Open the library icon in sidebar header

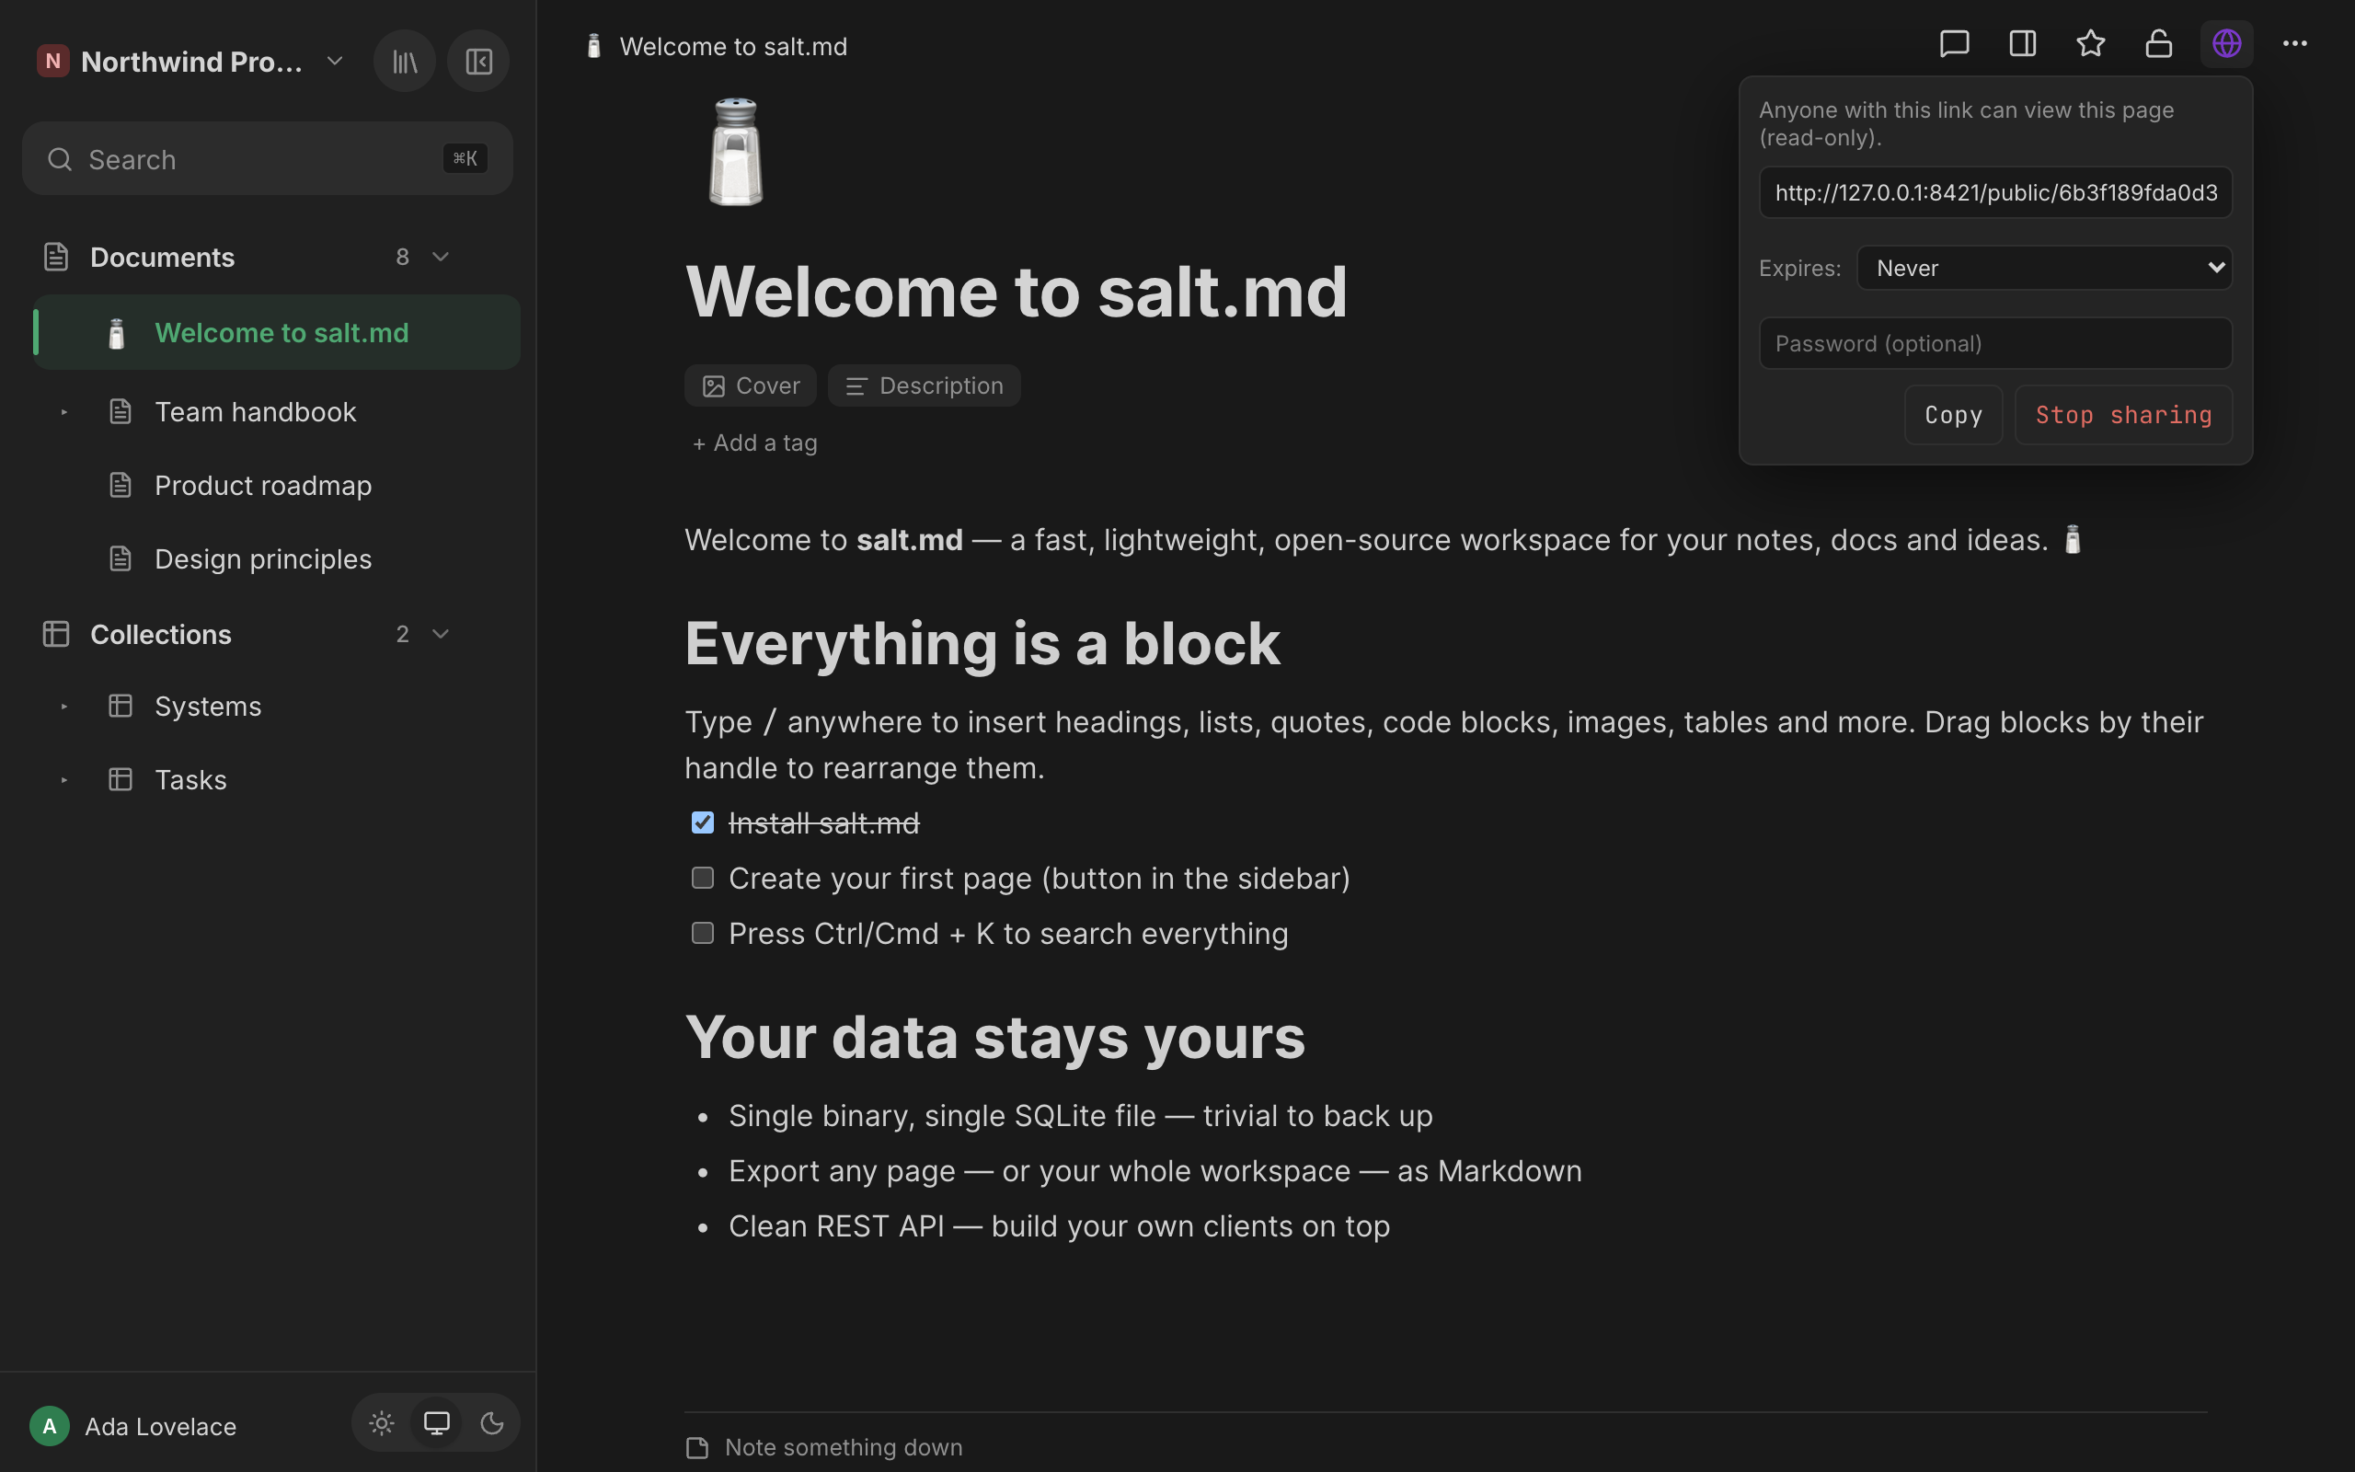pos(405,62)
